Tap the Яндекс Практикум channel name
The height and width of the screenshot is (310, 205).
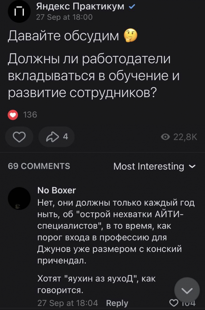pos(80,7)
